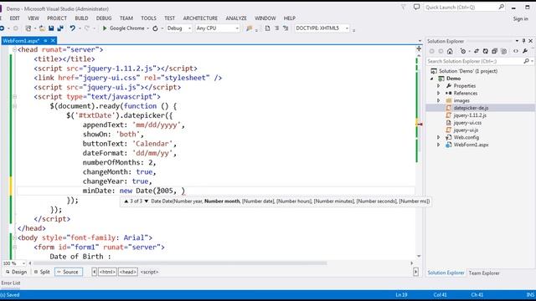Click the Save All icon
This screenshot has height=301, width=536.
point(60,28)
